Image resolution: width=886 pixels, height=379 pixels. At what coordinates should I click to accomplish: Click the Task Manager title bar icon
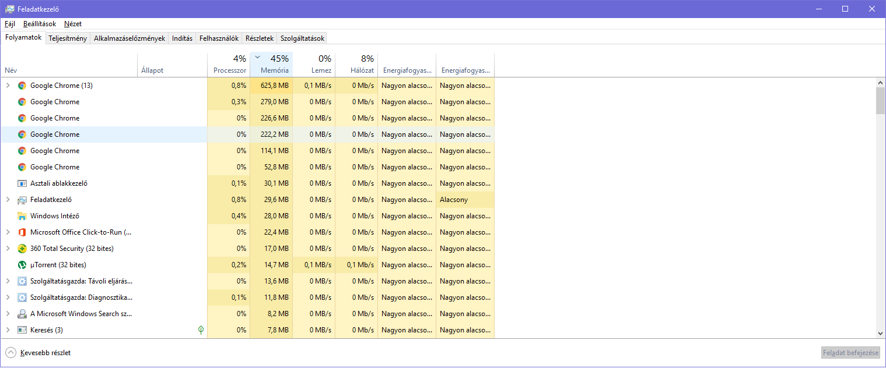10,9
